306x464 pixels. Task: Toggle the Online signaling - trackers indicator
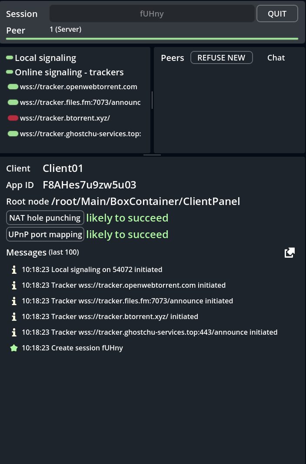[10, 72]
